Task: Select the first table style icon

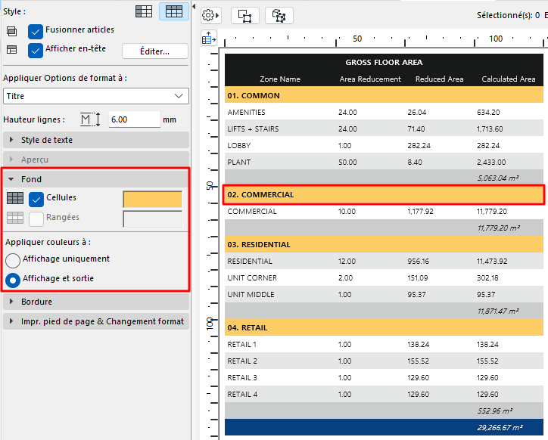Action: coord(144,11)
